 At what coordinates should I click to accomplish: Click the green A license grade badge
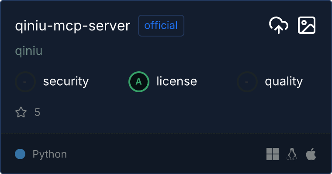pyautogui.click(x=139, y=81)
